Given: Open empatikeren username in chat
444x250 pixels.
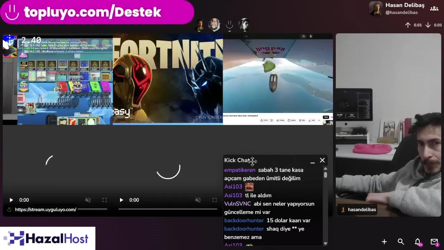Looking at the screenshot, I should click(x=240, y=170).
